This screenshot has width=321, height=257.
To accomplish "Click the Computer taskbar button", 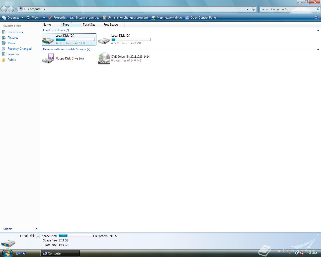I will 60,253.
